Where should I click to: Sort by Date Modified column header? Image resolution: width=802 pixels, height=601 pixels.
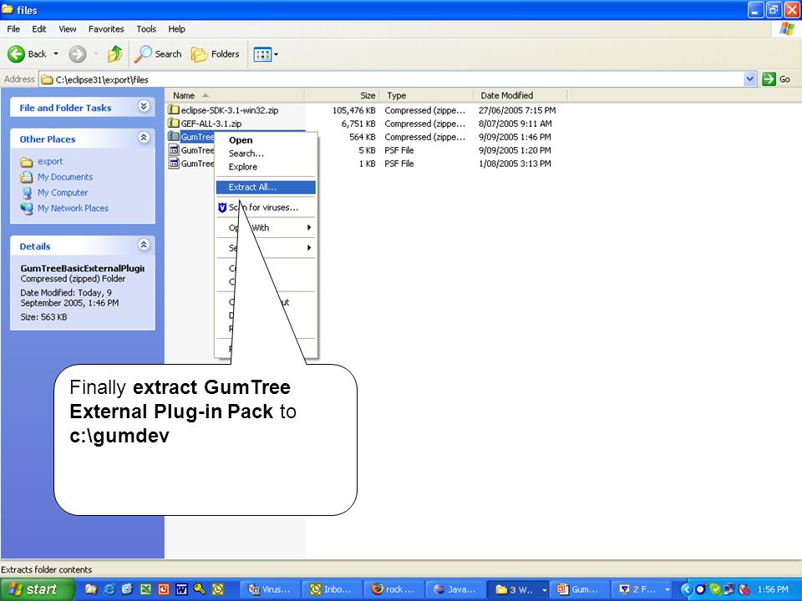[x=520, y=95]
